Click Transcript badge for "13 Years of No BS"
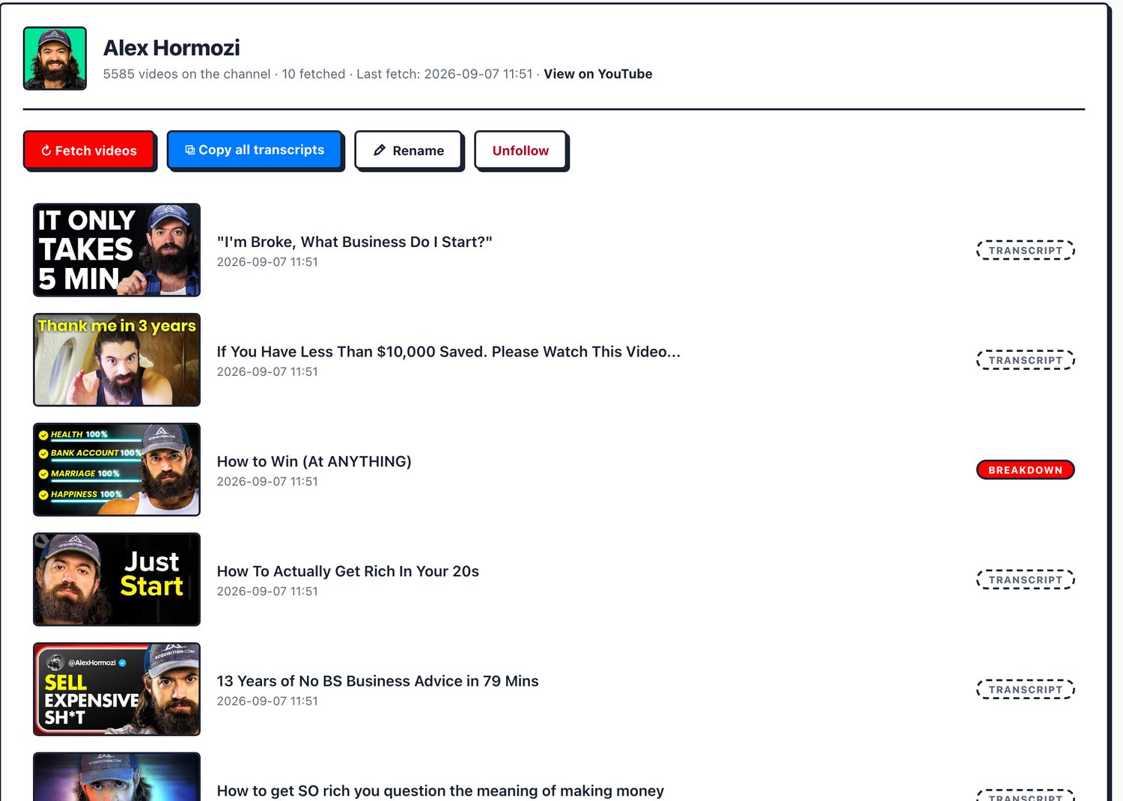Viewport: 1123px width, 801px height. click(x=1026, y=689)
